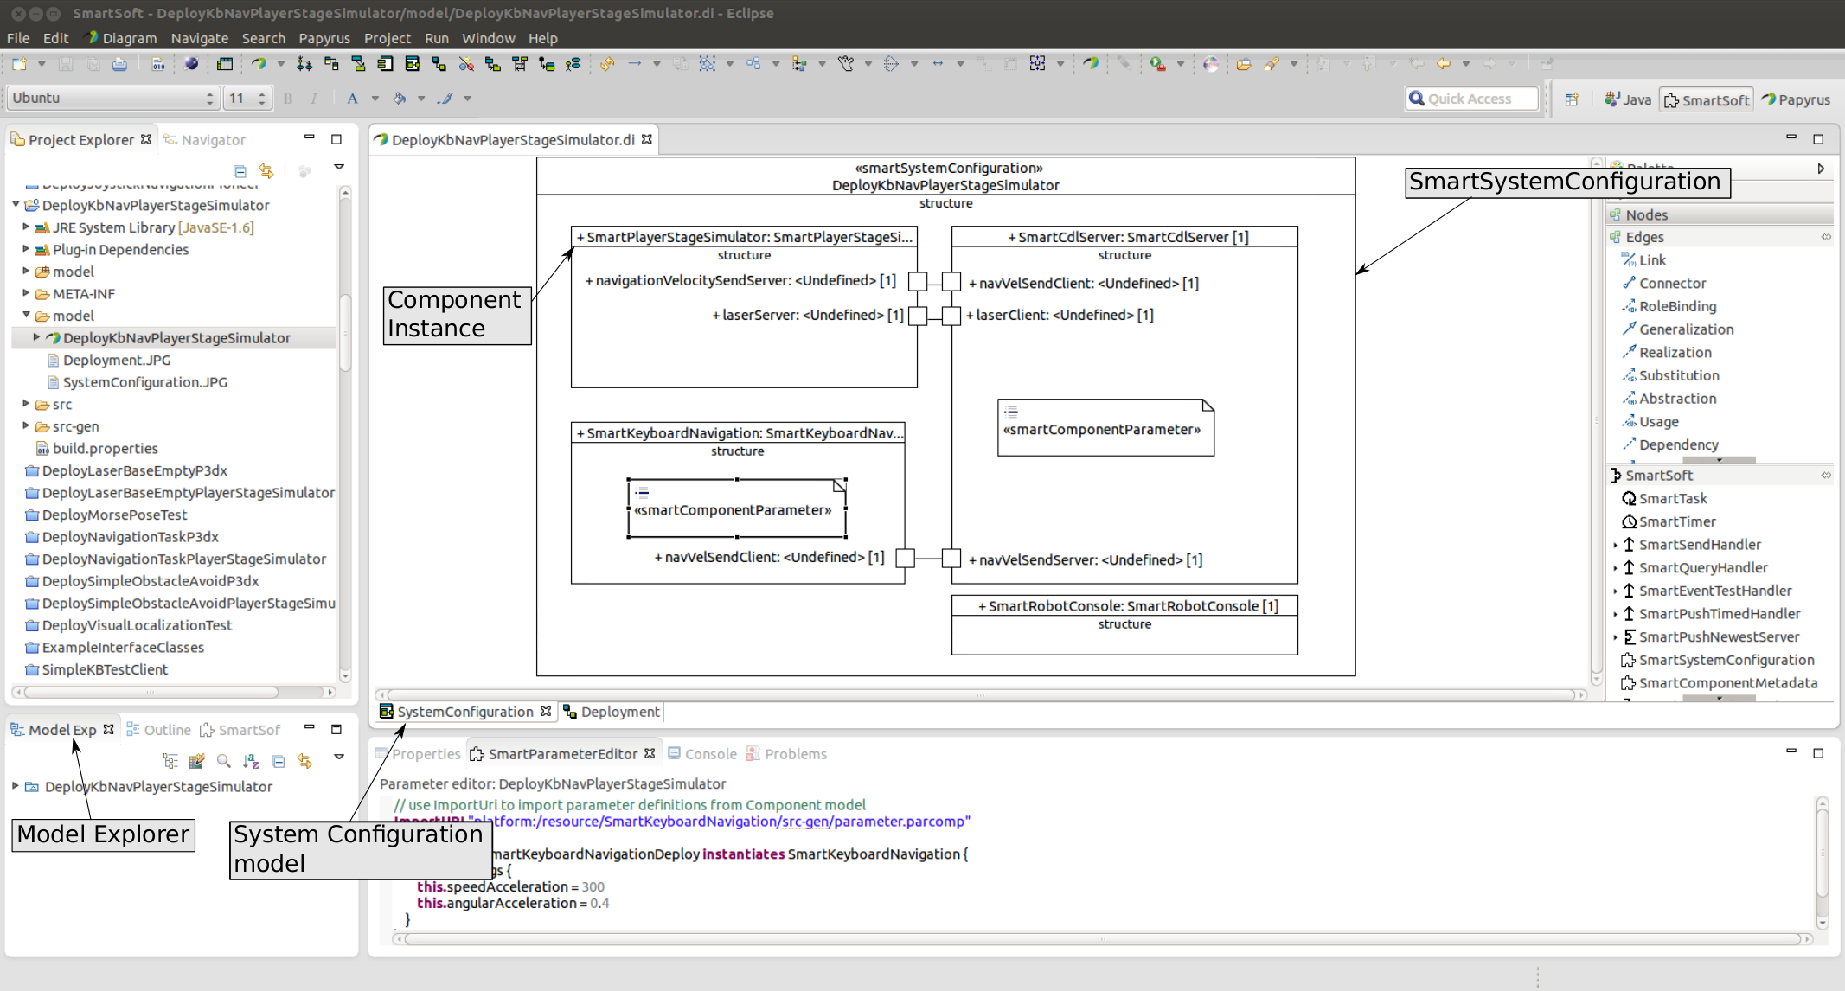This screenshot has width=1845, height=991.
Task: Click the Project Explorer horizontal scrollbar
Action: [x=152, y=692]
